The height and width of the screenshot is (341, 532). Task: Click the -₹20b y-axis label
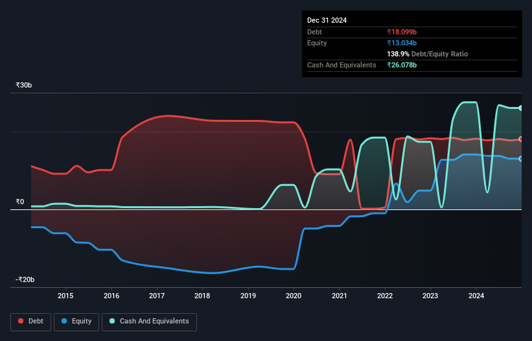pyautogui.click(x=25, y=279)
